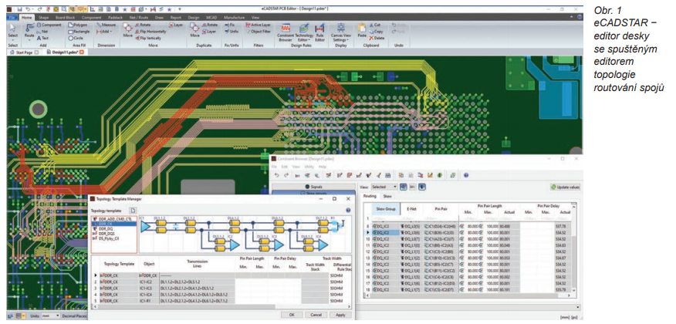Click Move in the Move group
The image size is (676, 324).
tap(127, 30)
